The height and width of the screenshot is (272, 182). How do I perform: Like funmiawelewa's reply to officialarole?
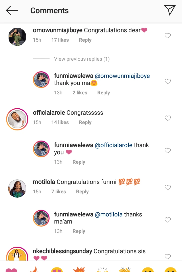(168, 151)
